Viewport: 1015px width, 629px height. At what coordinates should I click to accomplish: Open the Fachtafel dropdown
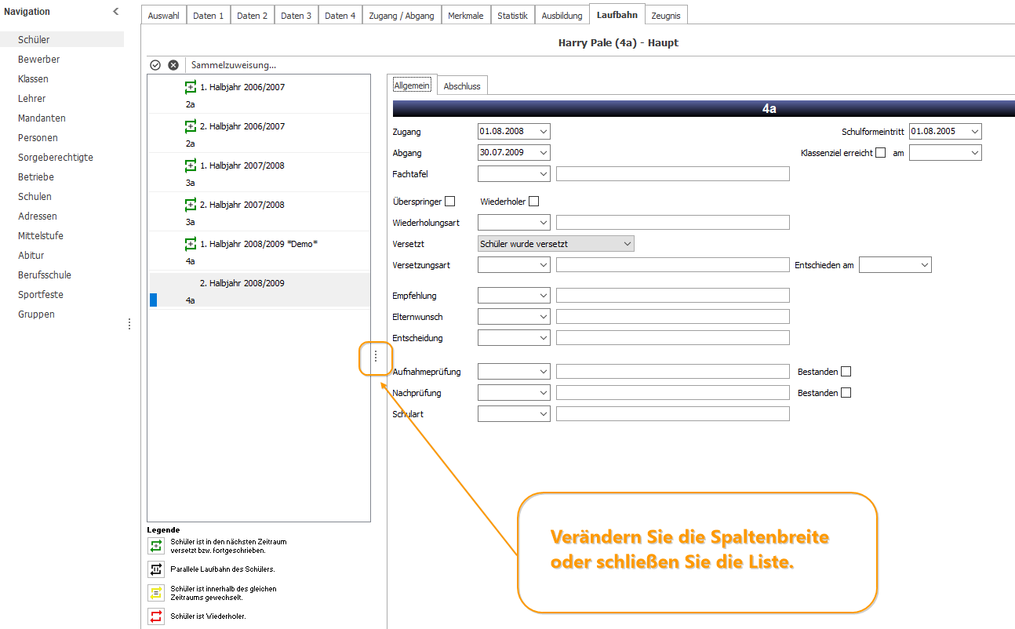tap(544, 174)
